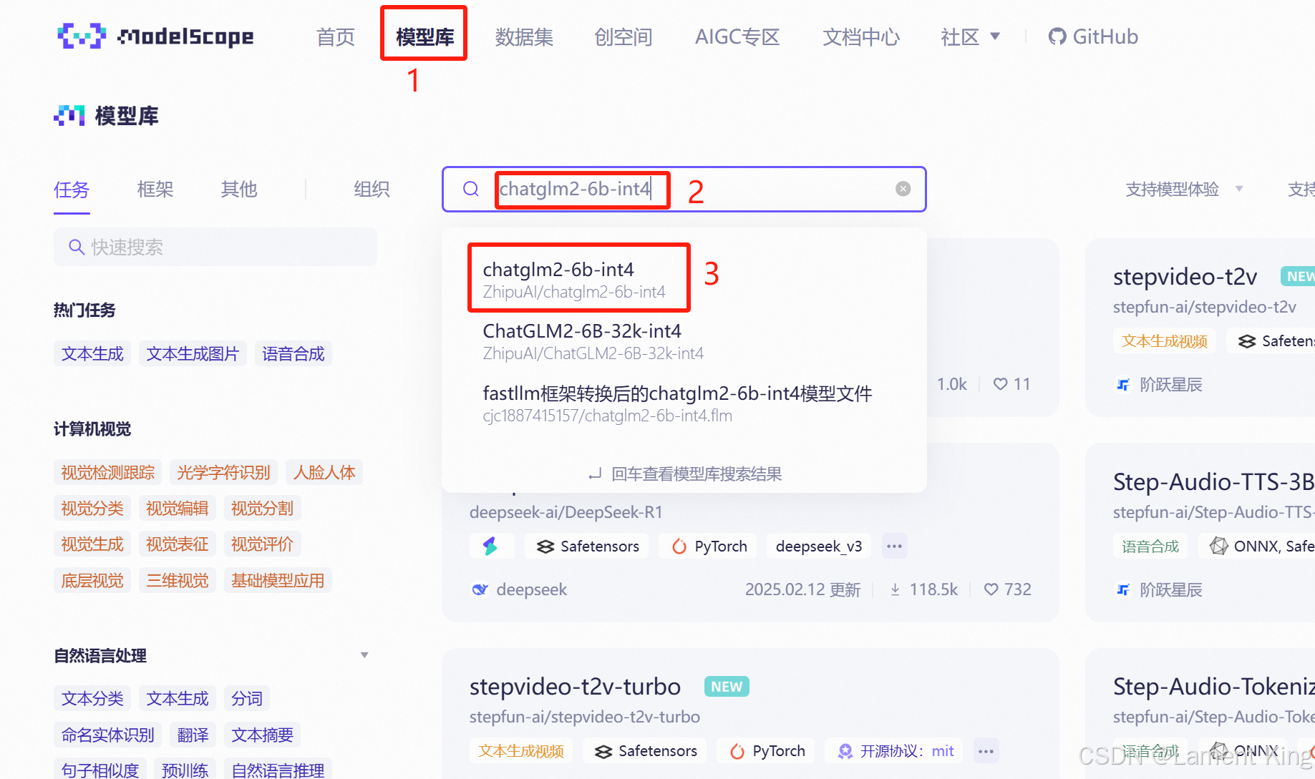Select the 文本生成 tag under 热门任务

(x=92, y=353)
